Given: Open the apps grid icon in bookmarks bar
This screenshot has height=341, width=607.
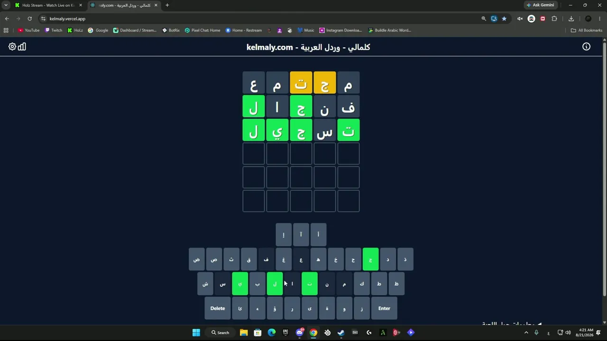Looking at the screenshot, I should [x=6, y=30].
